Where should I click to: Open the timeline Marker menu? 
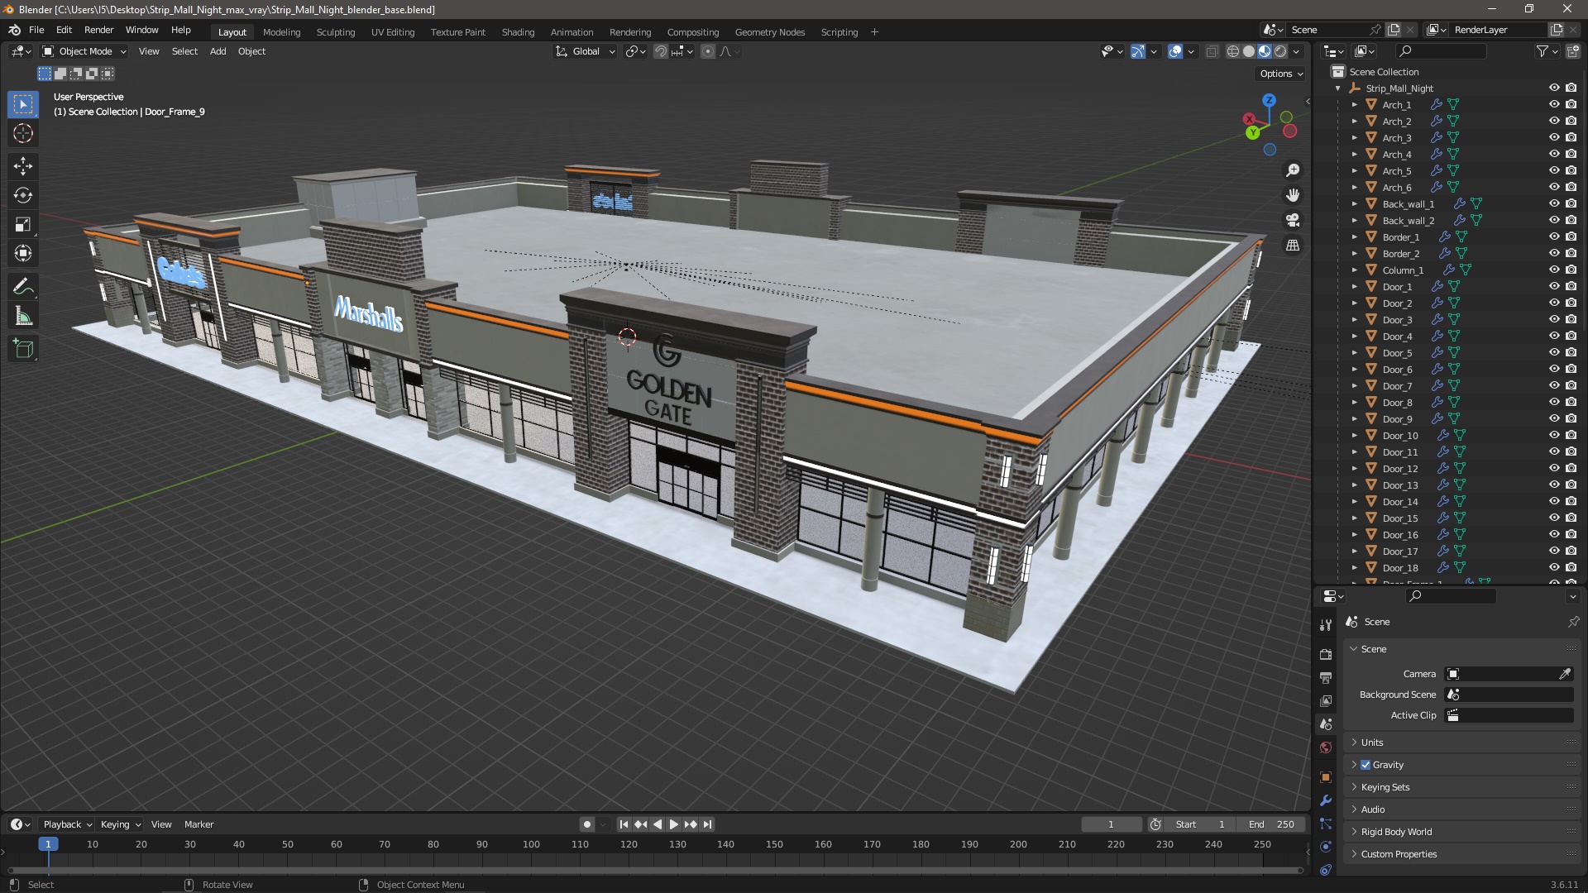198,824
